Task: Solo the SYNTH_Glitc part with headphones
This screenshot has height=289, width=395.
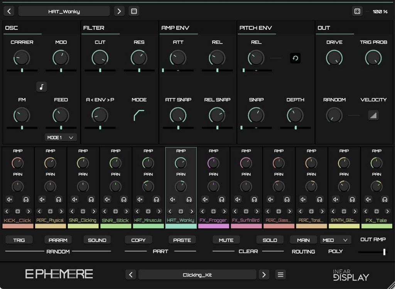Action: [352, 199]
